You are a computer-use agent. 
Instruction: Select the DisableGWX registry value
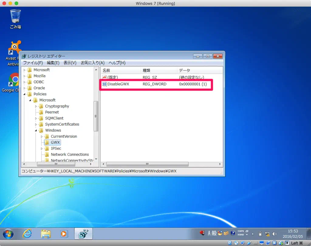tap(118, 84)
